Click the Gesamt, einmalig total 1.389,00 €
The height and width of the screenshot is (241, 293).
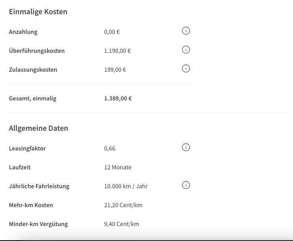click(x=118, y=98)
